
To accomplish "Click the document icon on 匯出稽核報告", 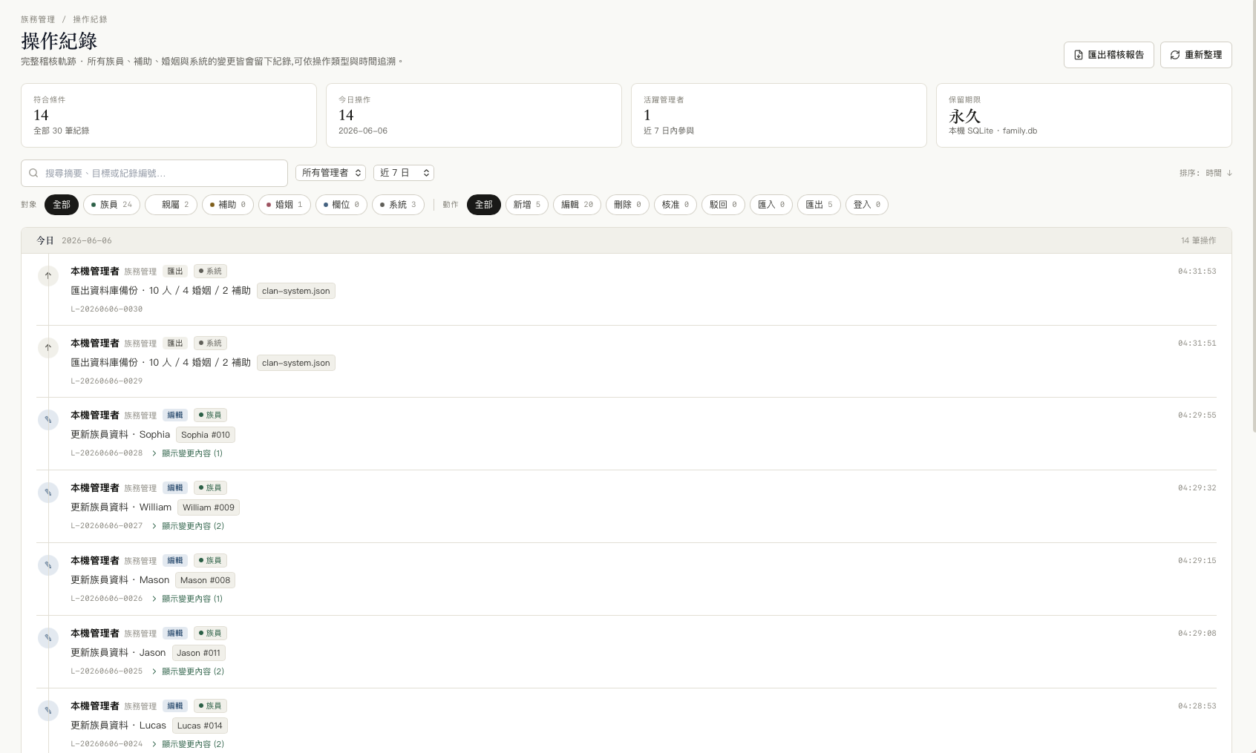I will [1079, 55].
